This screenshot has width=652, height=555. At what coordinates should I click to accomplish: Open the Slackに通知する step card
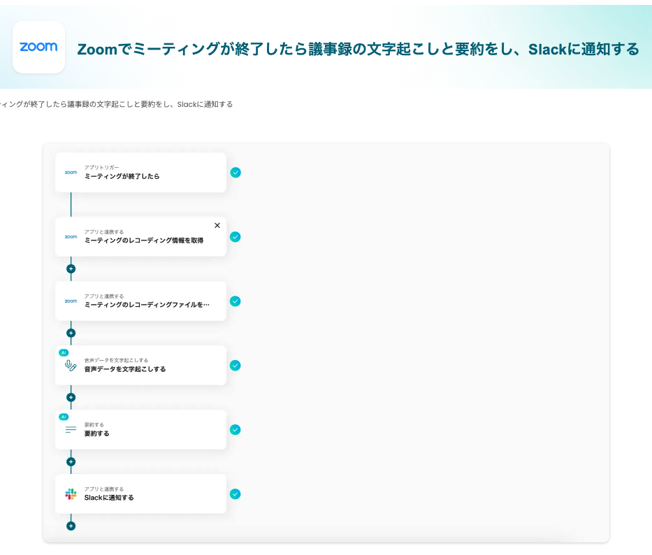coord(140,494)
